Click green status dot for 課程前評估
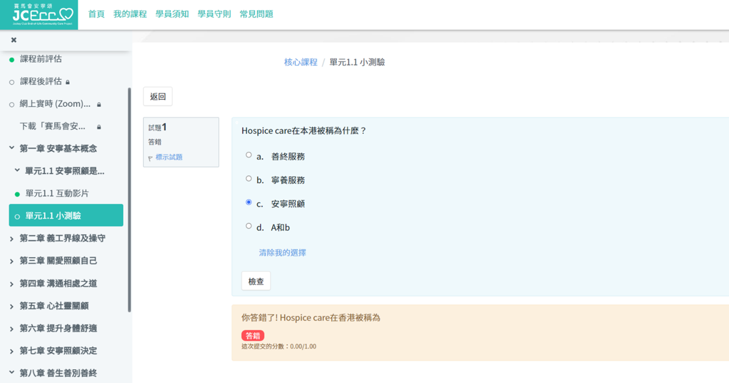The image size is (729, 383). [12, 60]
